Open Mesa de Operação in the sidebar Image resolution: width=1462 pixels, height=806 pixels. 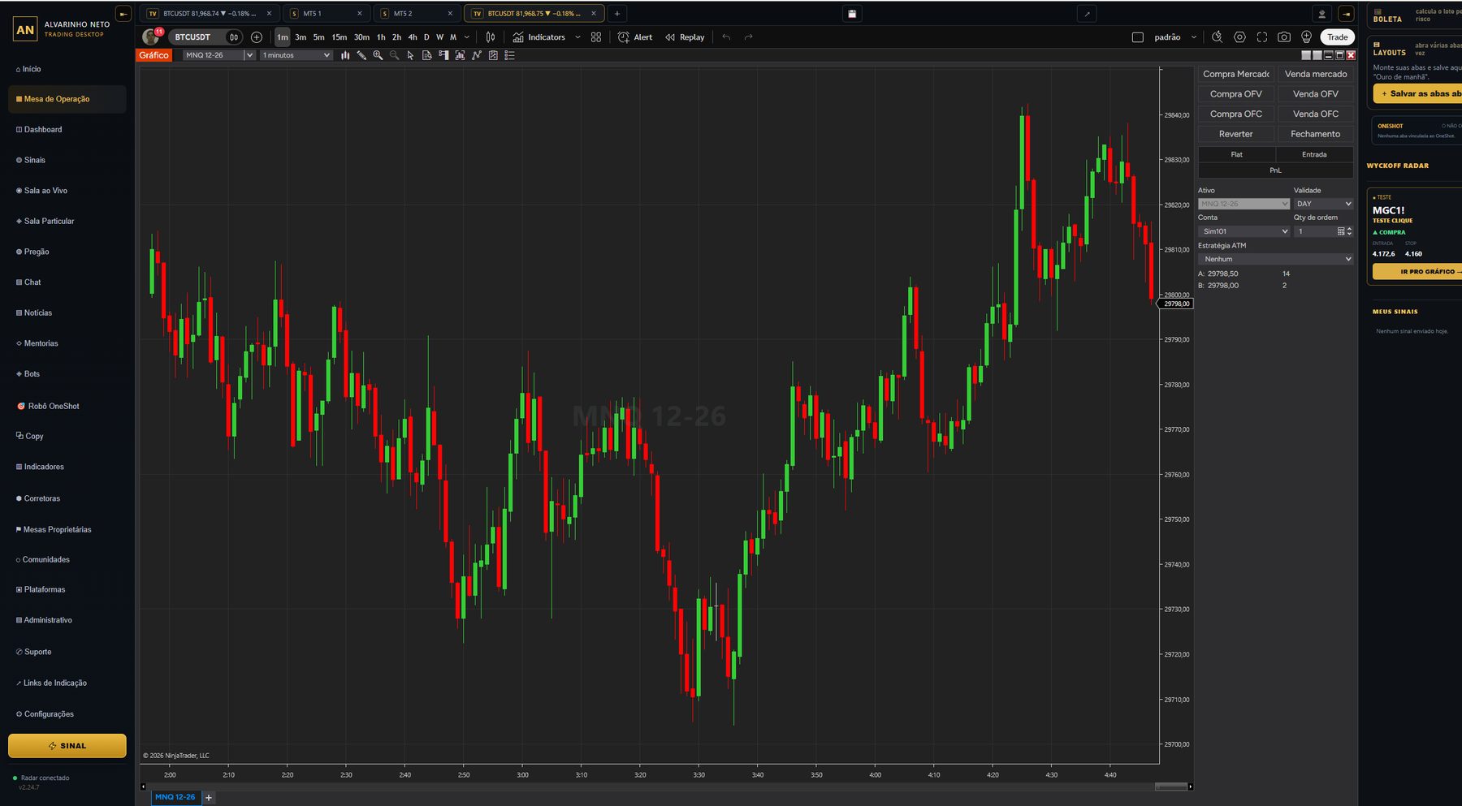[x=67, y=99]
